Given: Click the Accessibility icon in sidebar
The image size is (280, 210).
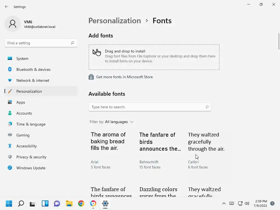Looking at the screenshot, I should point(10,146).
